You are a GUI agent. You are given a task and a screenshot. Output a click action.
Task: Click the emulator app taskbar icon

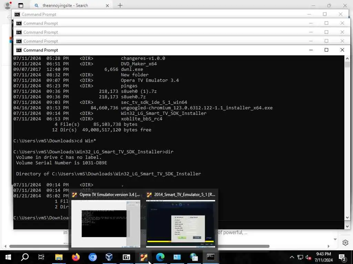point(143,257)
